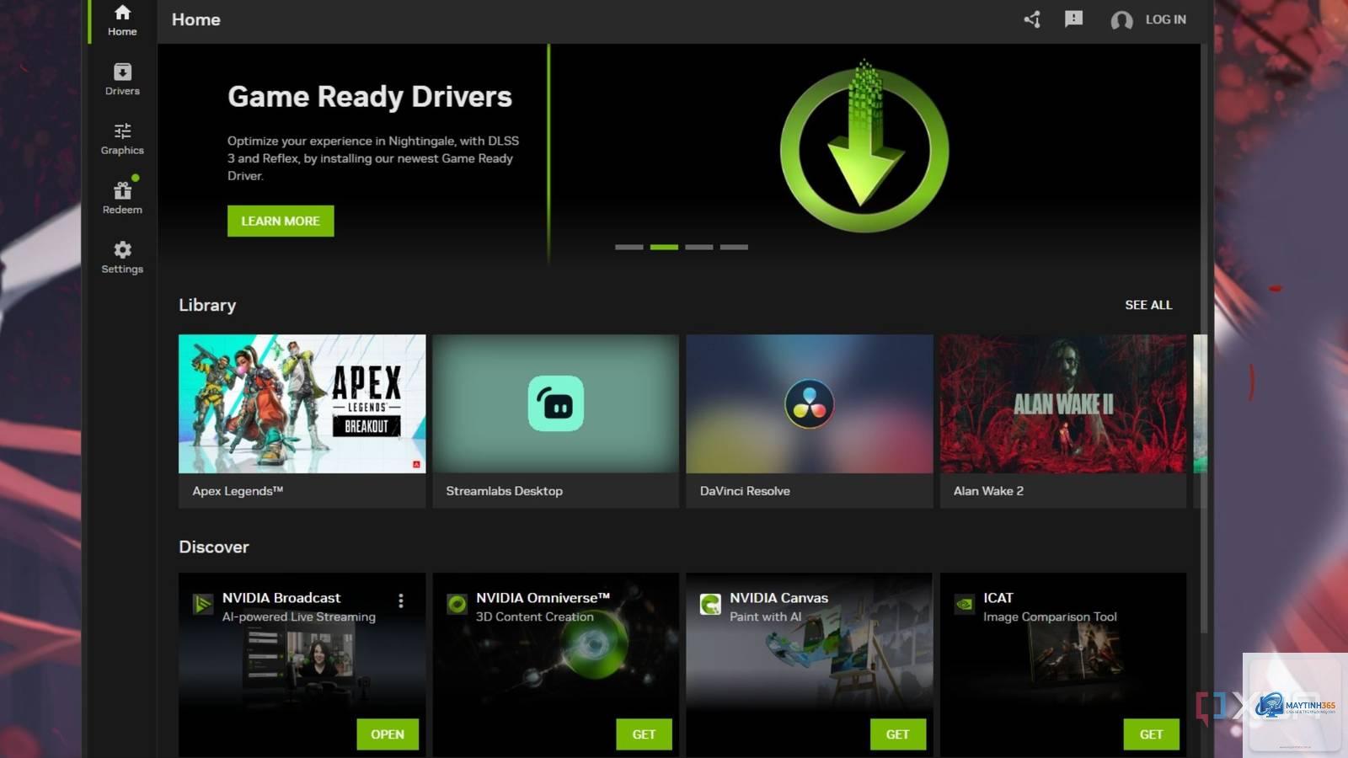Click the 'Library' section heading
Screen dimensions: 1348x758
click(207, 305)
